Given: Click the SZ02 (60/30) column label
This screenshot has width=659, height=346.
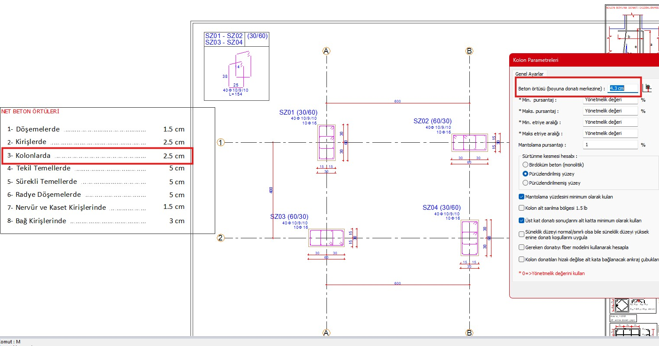Looking at the screenshot, I should click(x=432, y=121).
